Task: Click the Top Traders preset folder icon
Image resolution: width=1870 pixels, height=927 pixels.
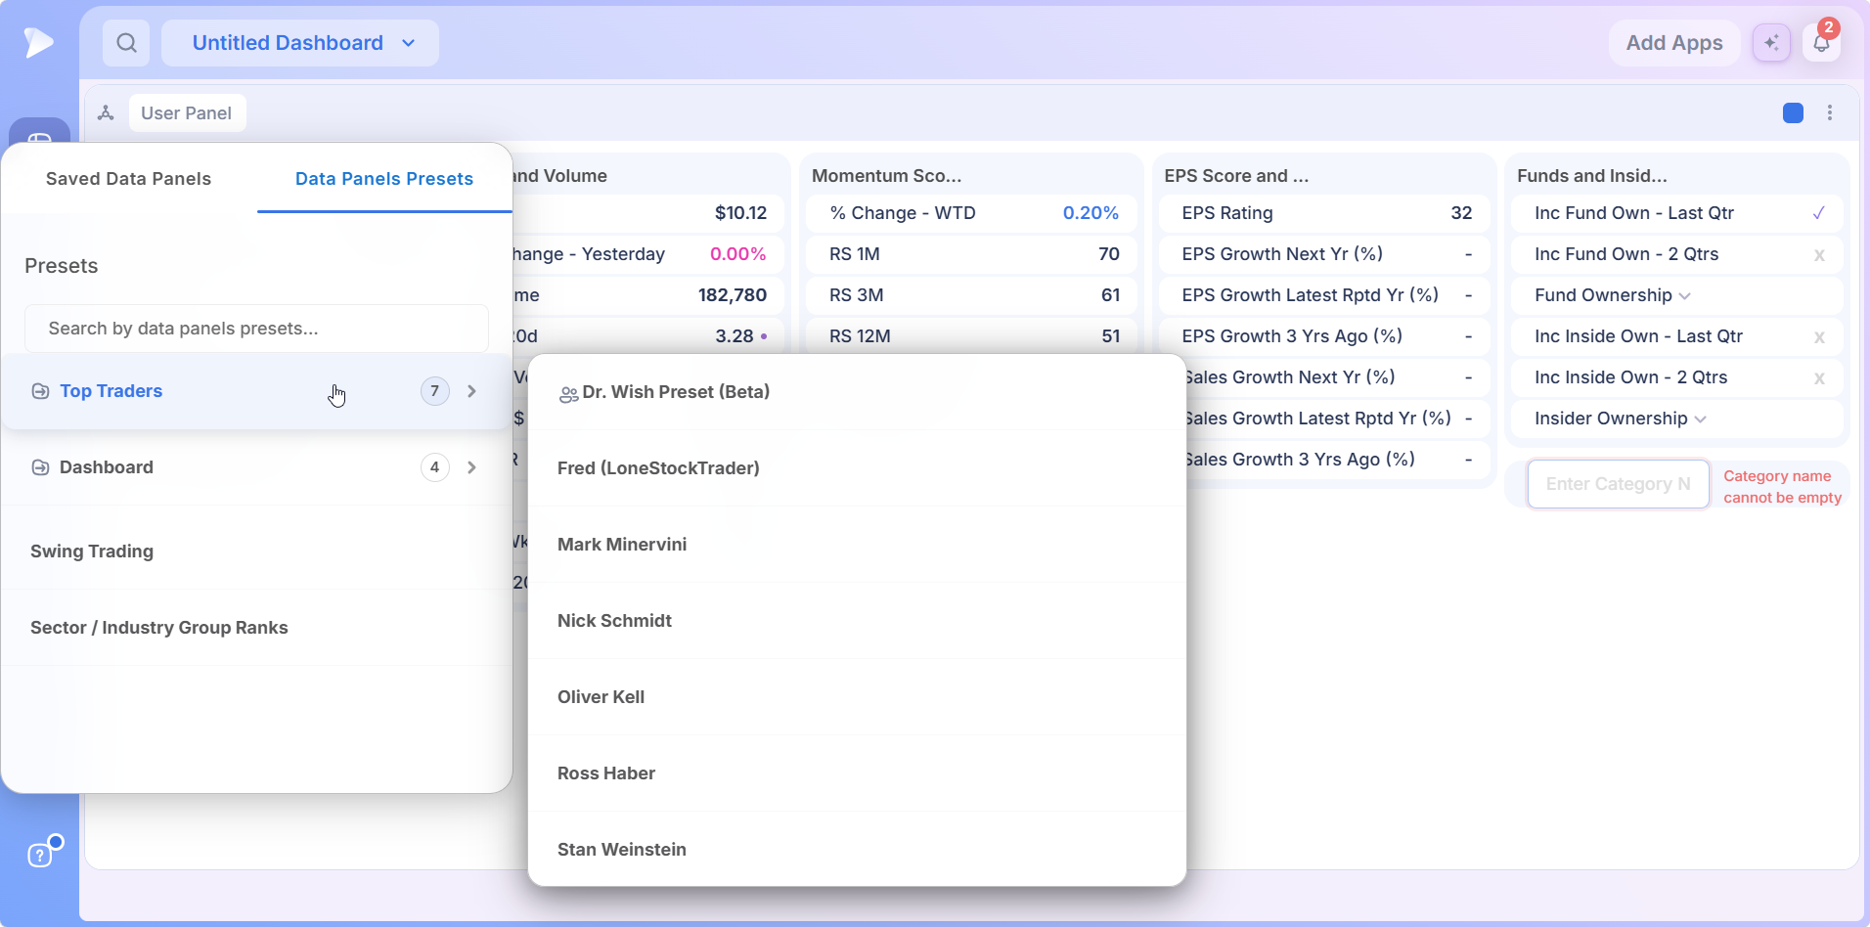Action: coord(40,391)
